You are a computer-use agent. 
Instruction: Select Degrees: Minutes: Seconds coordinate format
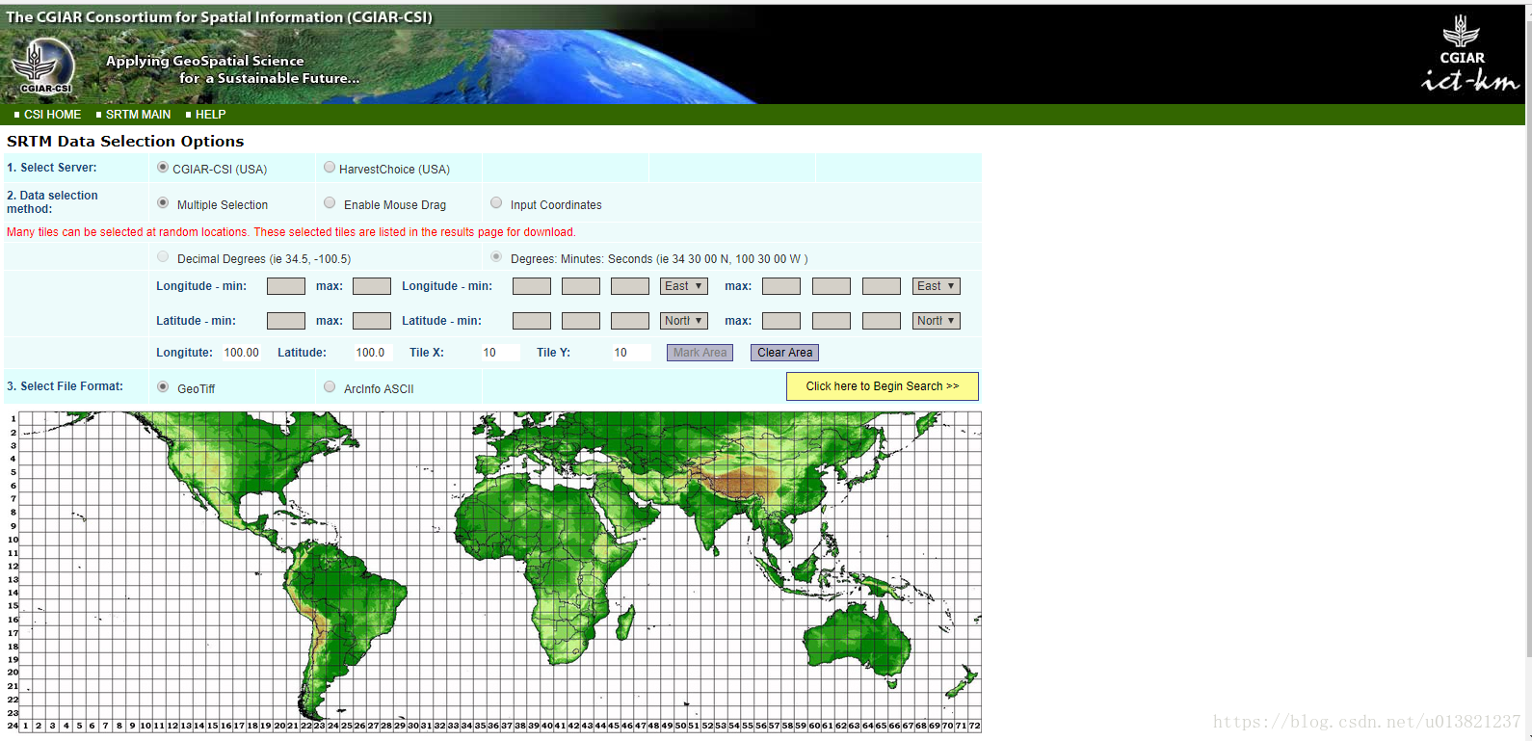point(496,257)
